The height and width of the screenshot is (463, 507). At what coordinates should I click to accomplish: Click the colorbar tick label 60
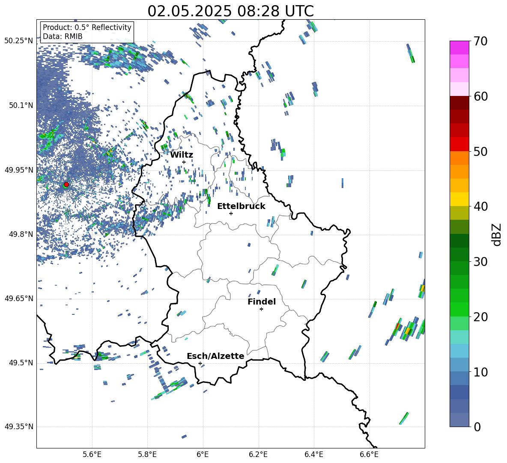[x=480, y=96]
